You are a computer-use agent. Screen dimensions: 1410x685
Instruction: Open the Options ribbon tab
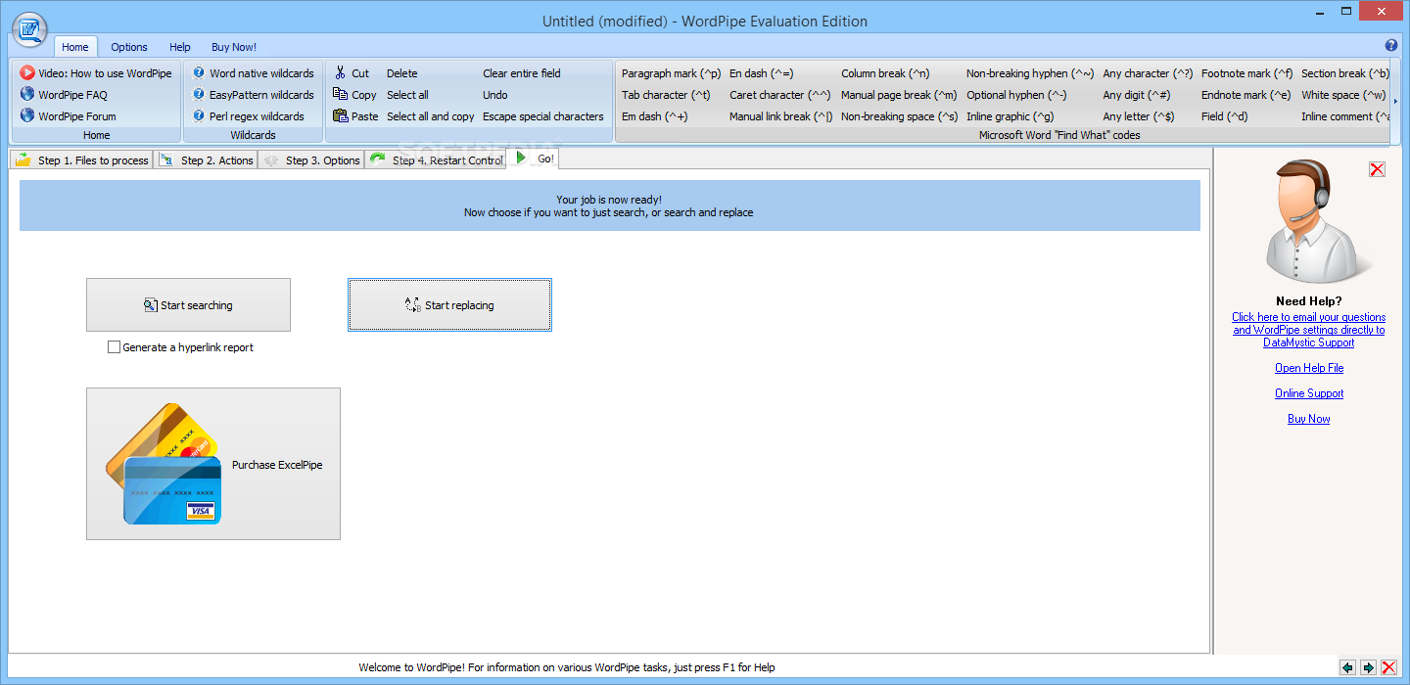click(129, 47)
